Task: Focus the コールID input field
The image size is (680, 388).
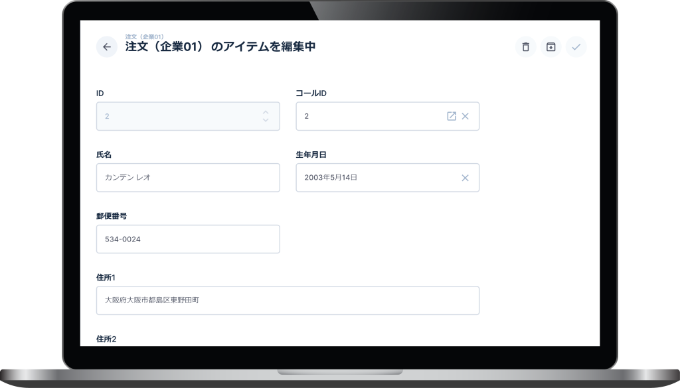Action: point(387,116)
